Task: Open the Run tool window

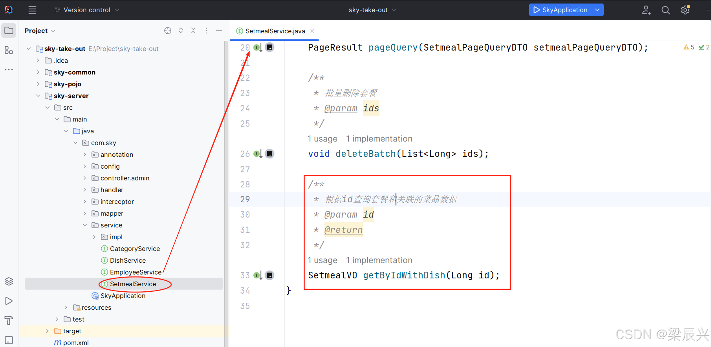Action: (x=9, y=301)
